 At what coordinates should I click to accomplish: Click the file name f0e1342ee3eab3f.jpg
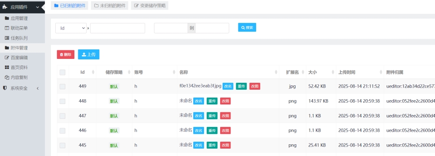200,86
